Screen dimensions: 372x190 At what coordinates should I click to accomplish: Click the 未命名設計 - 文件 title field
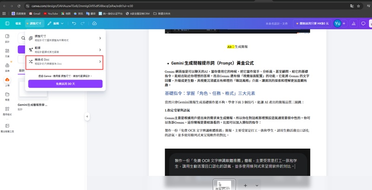coord(277,23)
